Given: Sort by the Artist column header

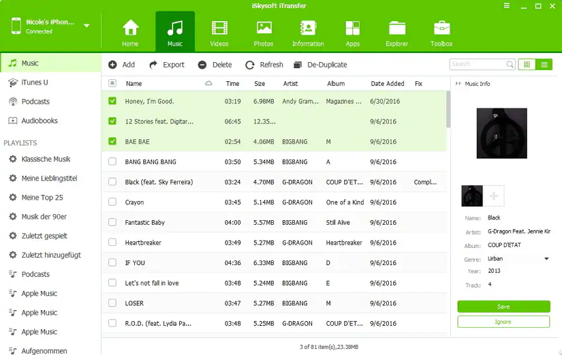Looking at the screenshot, I should [x=290, y=83].
